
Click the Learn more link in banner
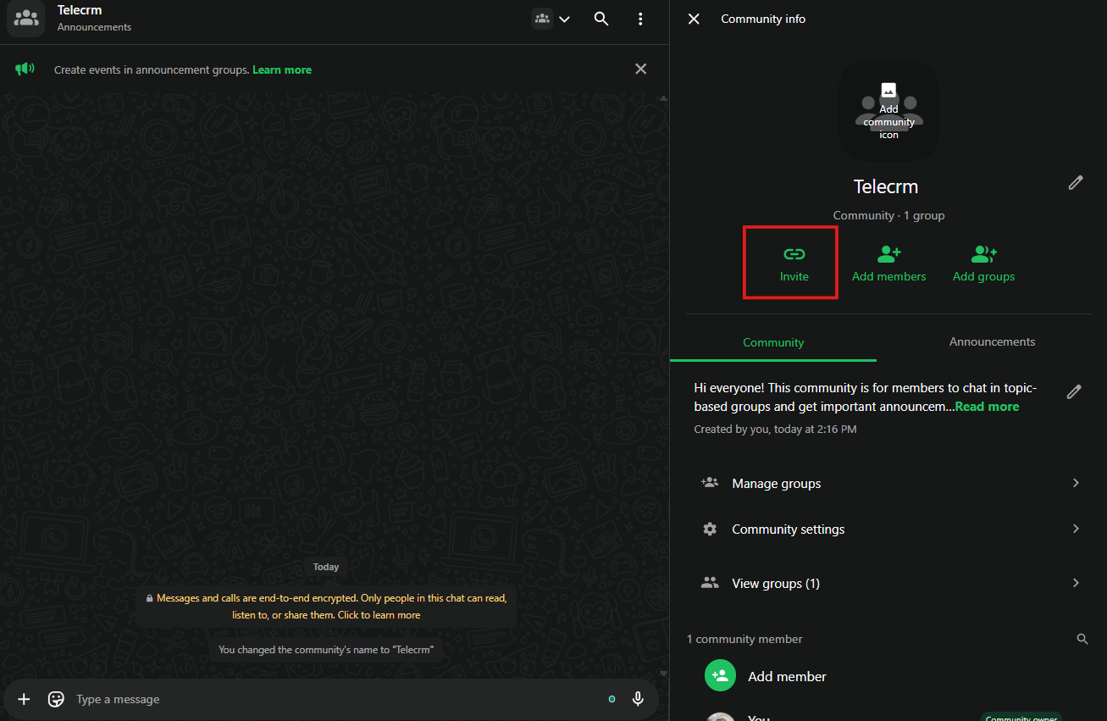tap(282, 69)
